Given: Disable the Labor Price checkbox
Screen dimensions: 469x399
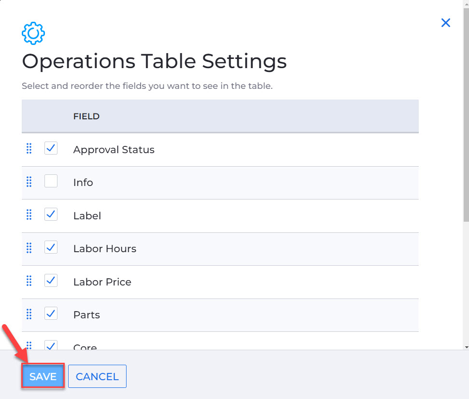Looking at the screenshot, I should coord(51,280).
